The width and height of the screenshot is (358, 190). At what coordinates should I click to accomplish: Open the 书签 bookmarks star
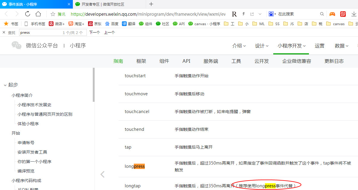11,24
